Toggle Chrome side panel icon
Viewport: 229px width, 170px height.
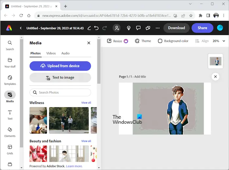tap(208, 15)
